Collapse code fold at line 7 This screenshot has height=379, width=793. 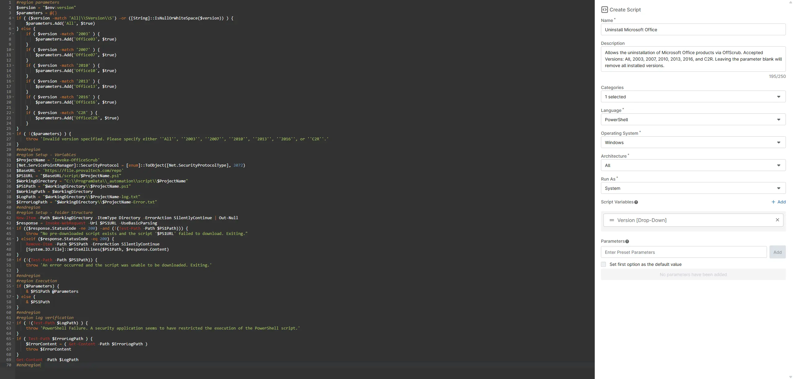(13, 34)
